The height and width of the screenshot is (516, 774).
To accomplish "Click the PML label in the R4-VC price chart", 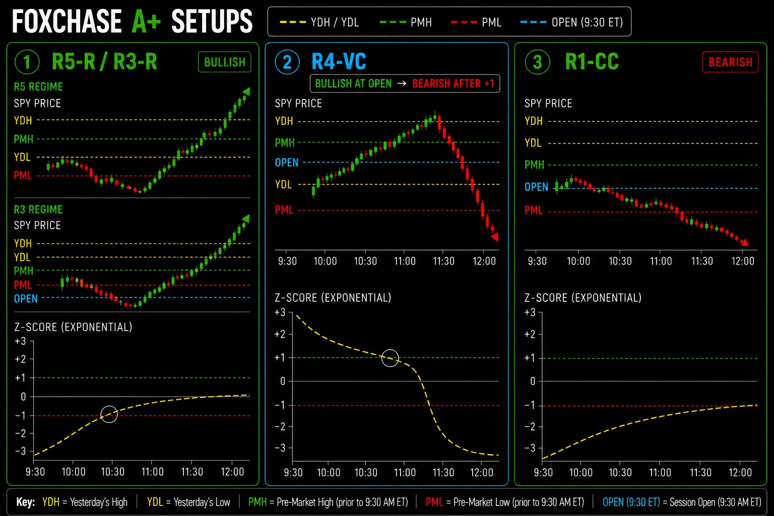I will click(284, 210).
